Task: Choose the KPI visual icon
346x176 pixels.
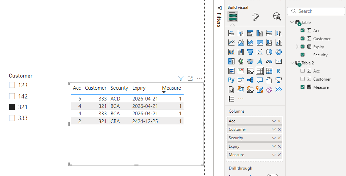Action: [x=241, y=71]
